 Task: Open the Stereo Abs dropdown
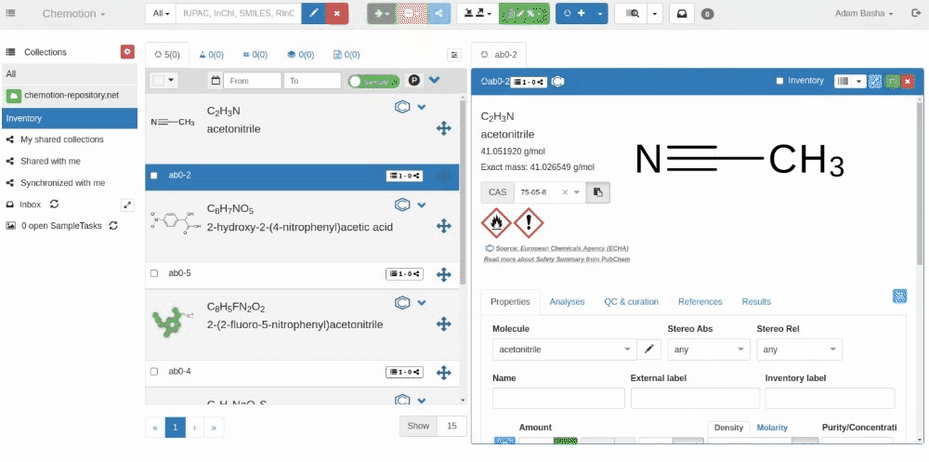tap(708, 350)
